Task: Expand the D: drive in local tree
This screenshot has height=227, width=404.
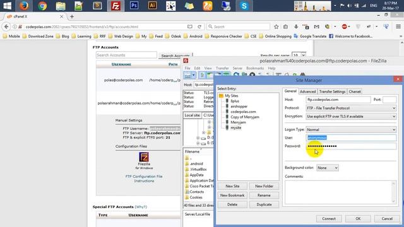Action: [x=198, y=138]
